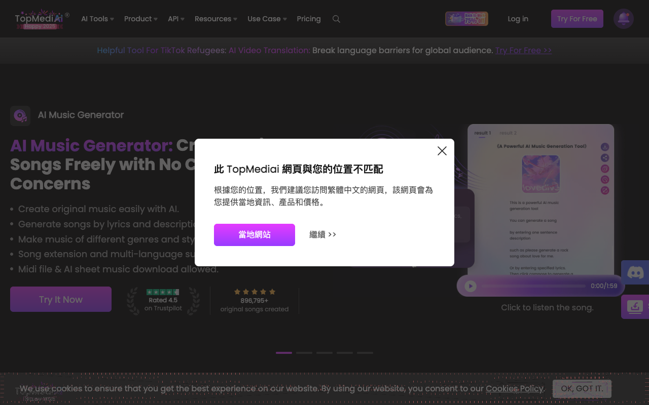
Task: Select the fifth carousel indicator
Action: (365, 353)
